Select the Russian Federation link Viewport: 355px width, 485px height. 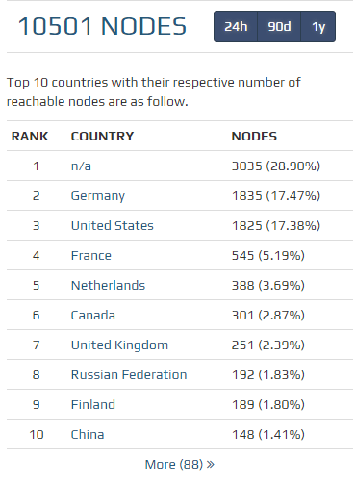pos(129,375)
